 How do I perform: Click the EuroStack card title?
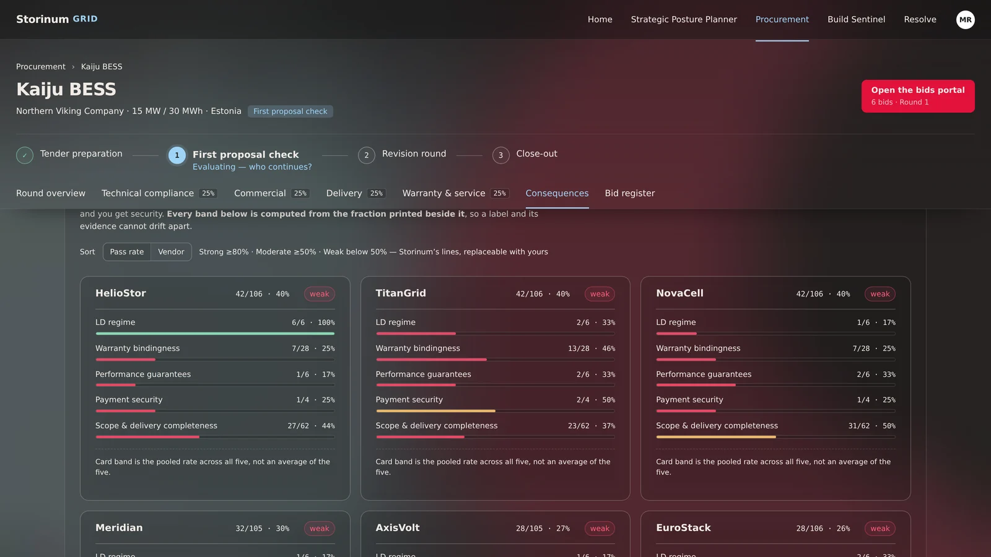tap(683, 528)
